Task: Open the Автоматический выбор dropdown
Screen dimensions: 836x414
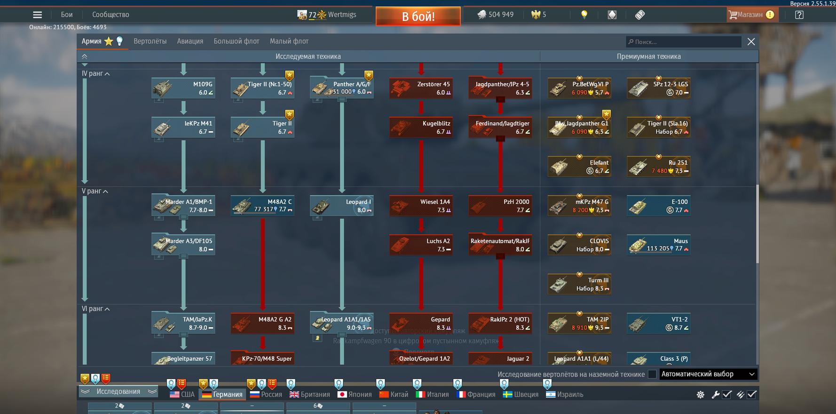Action: pyautogui.click(x=708, y=374)
